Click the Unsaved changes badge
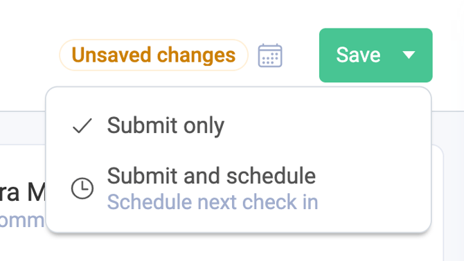The height and width of the screenshot is (261, 464). [154, 55]
